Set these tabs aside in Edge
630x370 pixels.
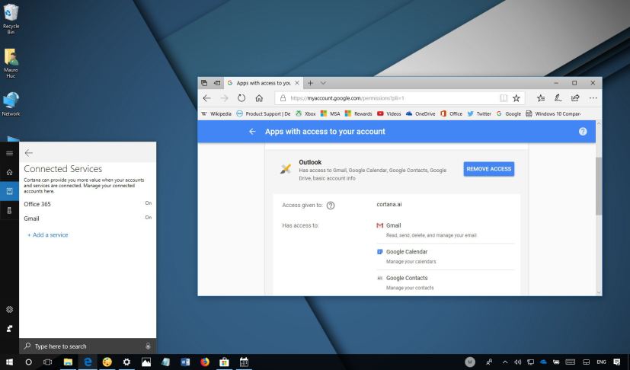click(x=217, y=83)
